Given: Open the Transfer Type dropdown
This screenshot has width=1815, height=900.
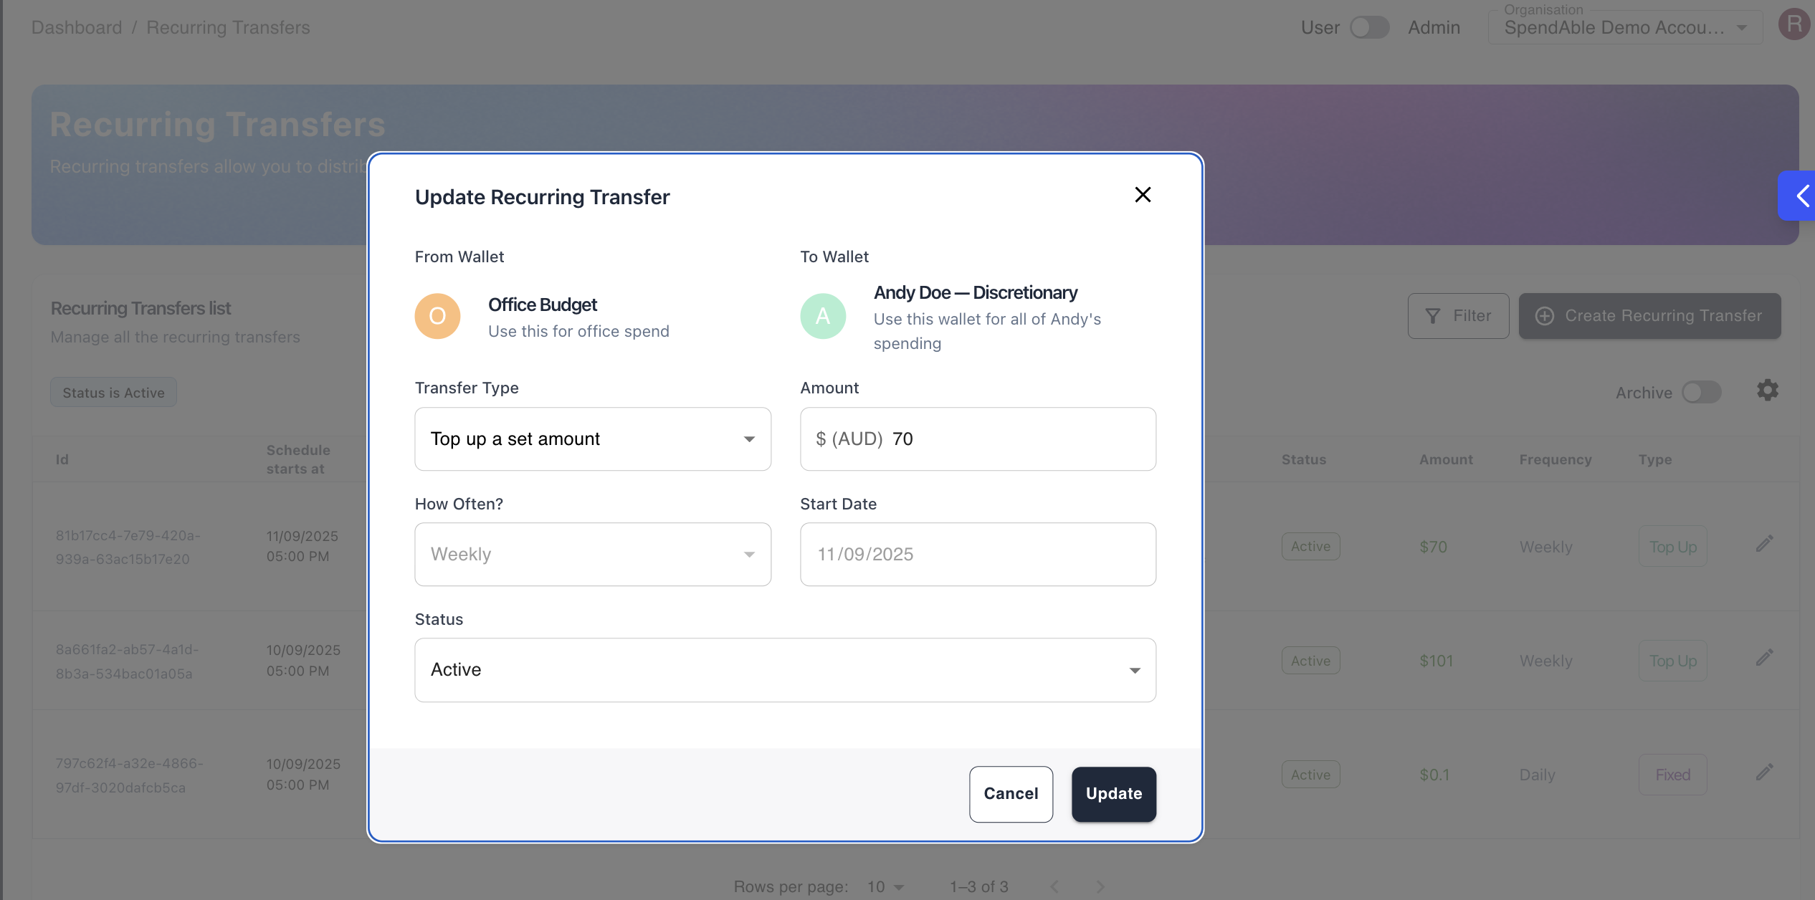Looking at the screenshot, I should tap(593, 439).
